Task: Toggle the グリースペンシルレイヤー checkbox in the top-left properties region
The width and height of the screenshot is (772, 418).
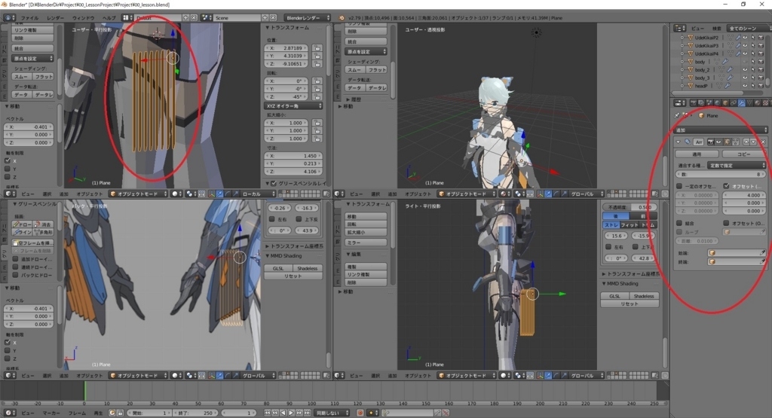Action: click(x=274, y=184)
